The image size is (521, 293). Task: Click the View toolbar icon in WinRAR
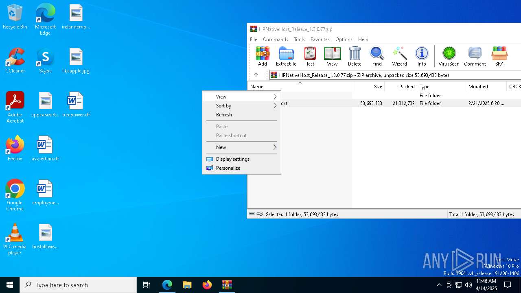[332, 56]
